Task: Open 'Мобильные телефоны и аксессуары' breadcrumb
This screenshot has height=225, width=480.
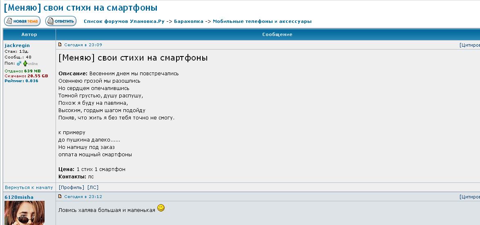Action: [262, 21]
